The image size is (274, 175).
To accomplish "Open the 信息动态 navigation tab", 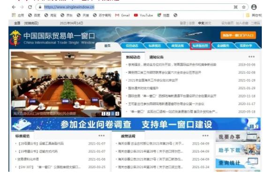I will pos(132,46).
